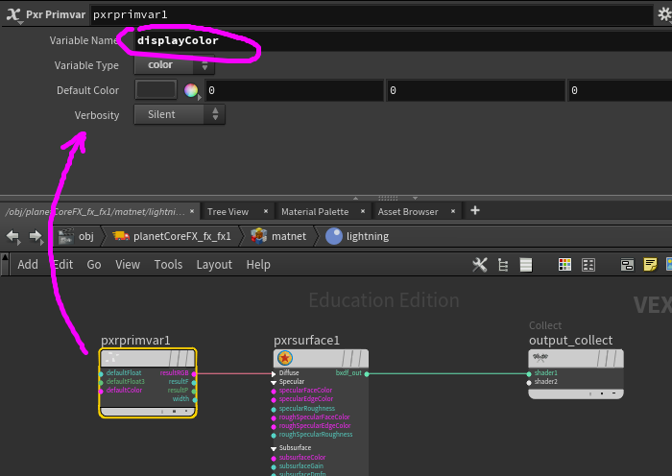Open the View menu

pyautogui.click(x=128, y=264)
